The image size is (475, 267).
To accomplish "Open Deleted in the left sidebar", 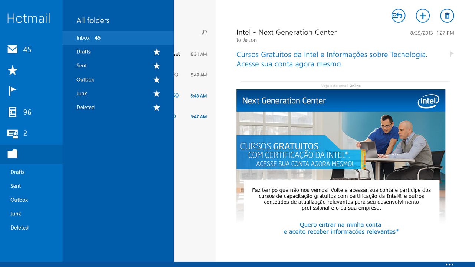I will point(19,228).
